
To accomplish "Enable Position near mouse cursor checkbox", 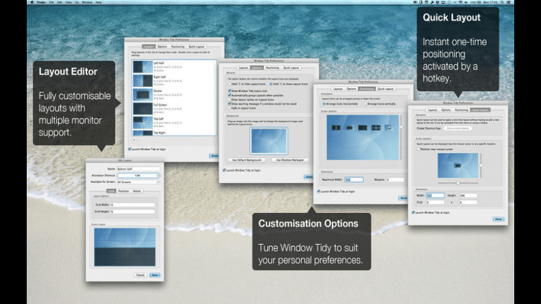I will [x=418, y=149].
